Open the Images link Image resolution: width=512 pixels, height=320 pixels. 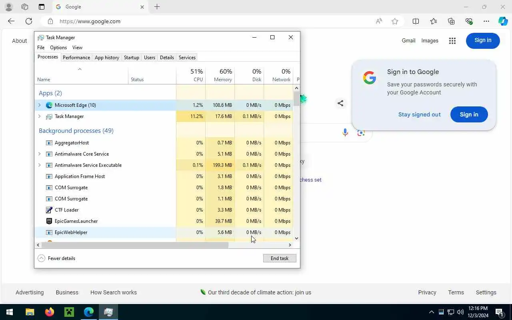[430, 40]
